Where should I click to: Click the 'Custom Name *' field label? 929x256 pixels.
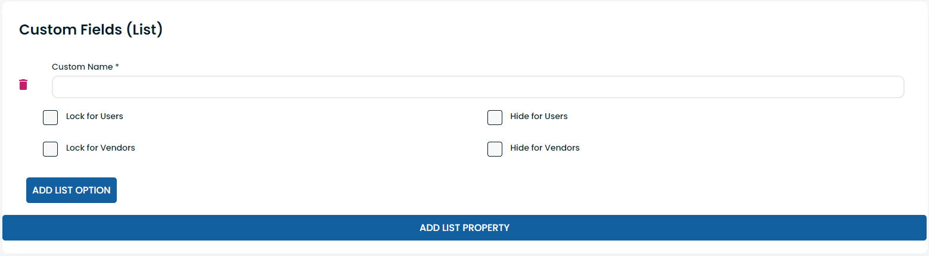(85, 67)
